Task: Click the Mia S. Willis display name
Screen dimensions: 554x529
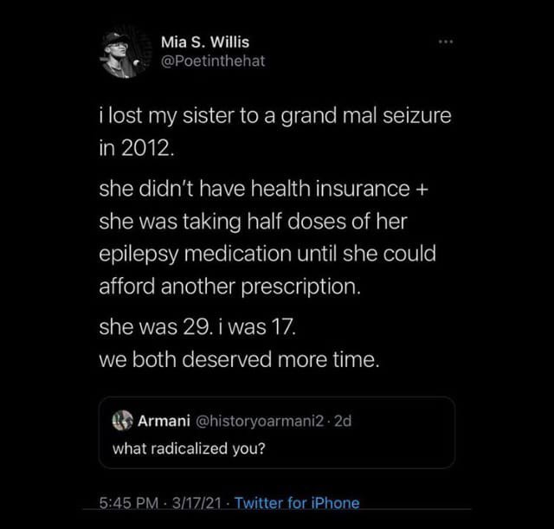Action: (x=205, y=42)
